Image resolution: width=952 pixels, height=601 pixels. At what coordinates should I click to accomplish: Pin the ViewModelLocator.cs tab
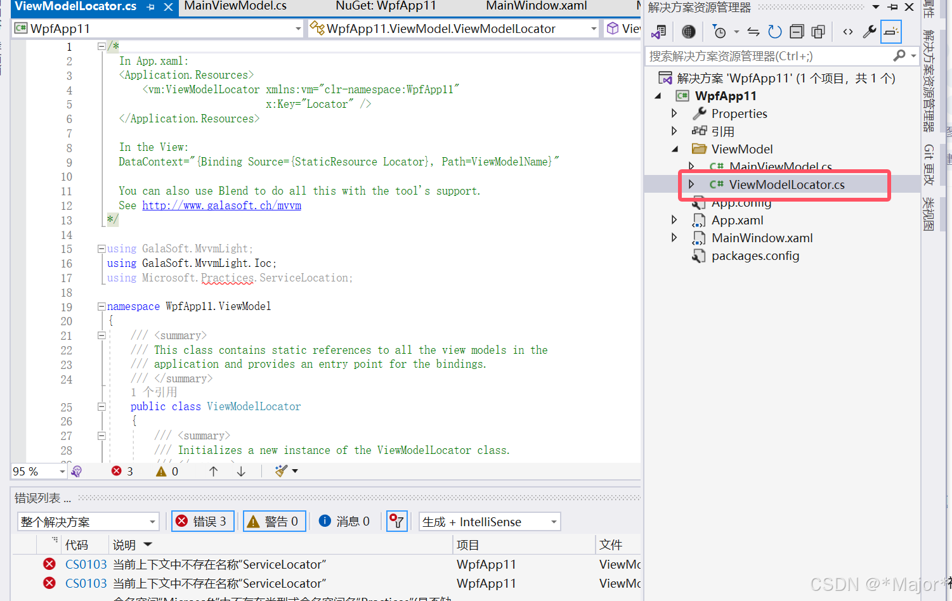pos(151,7)
